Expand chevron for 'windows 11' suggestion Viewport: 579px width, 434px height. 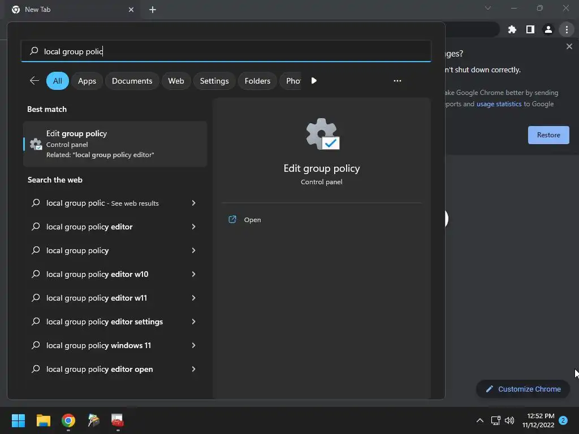(193, 345)
